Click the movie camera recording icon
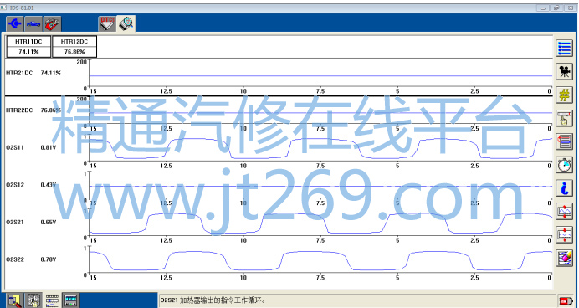Image resolution: width=579 pixels, height=308 pixels. [564, 72]
